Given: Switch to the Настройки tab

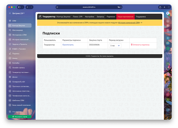Looking at the screenshot, I should click(x=90, y=17).
